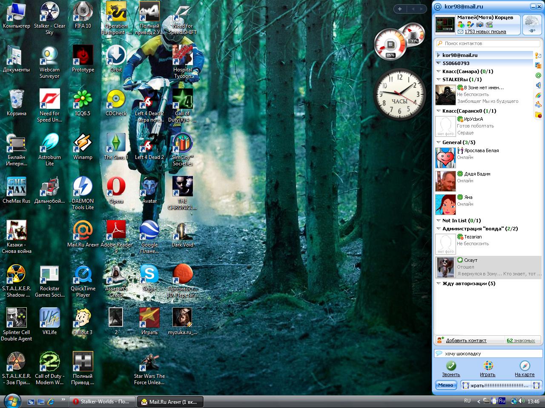
Task: Open Mail.Ru Агент desktop shortcut
Action: click(x=83, y=234)
